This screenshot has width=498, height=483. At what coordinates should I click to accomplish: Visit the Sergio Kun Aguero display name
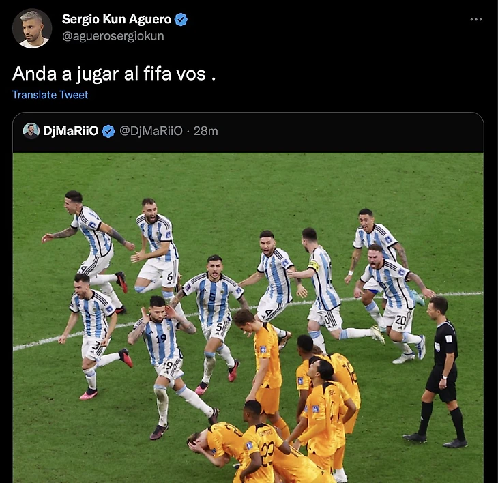(x=117, y=19)
